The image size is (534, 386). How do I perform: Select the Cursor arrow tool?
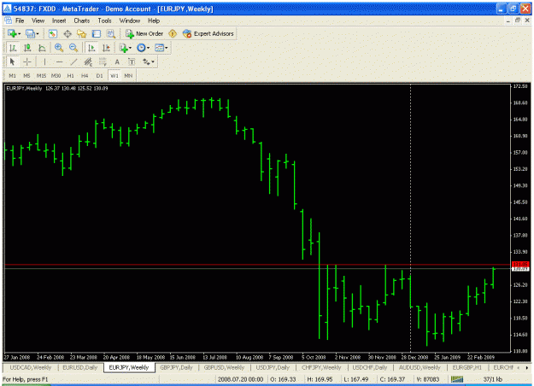[13, 62]
